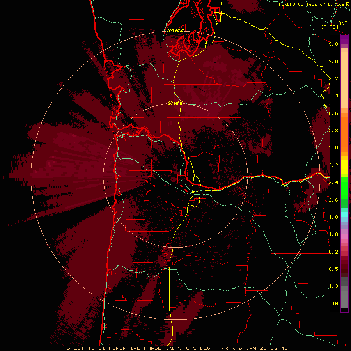
Task: Pick the purple segment of the color bar
Action: [344, 39]
